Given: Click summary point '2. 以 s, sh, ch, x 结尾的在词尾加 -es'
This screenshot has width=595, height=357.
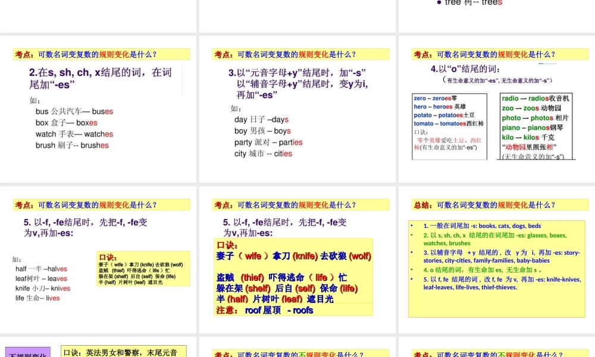Looking at the screenshot, I should point(495,239).
